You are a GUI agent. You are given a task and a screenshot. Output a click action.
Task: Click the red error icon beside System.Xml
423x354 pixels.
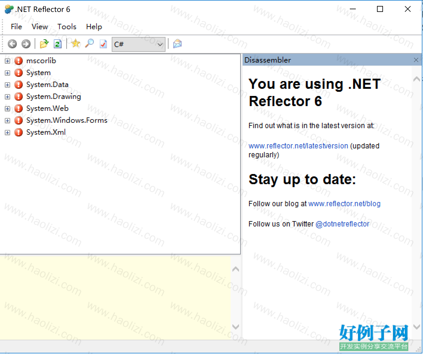pyautogui.click(x=19, y=132)
